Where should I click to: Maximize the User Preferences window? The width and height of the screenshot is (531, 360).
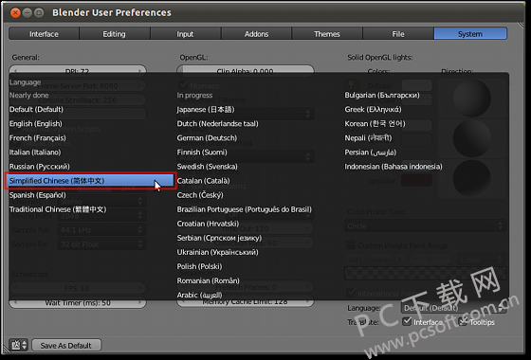(x=39, y=13)
